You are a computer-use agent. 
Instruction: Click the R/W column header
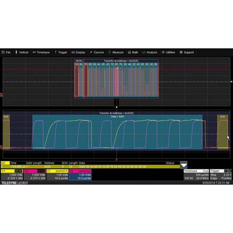[x=64, y=163]
